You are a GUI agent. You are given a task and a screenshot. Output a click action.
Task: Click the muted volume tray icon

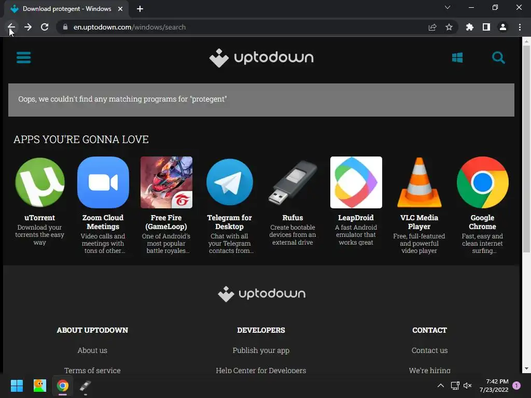467,386
